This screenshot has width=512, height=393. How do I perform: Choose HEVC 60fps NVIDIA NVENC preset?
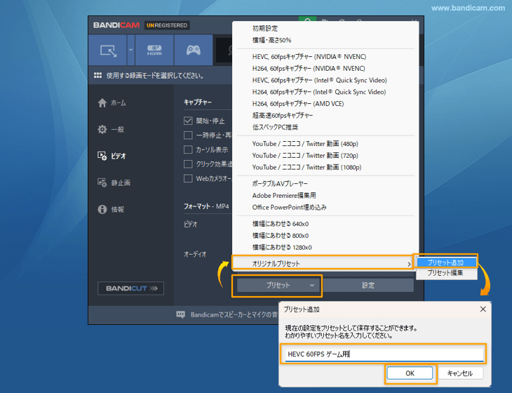coord(309,56)
